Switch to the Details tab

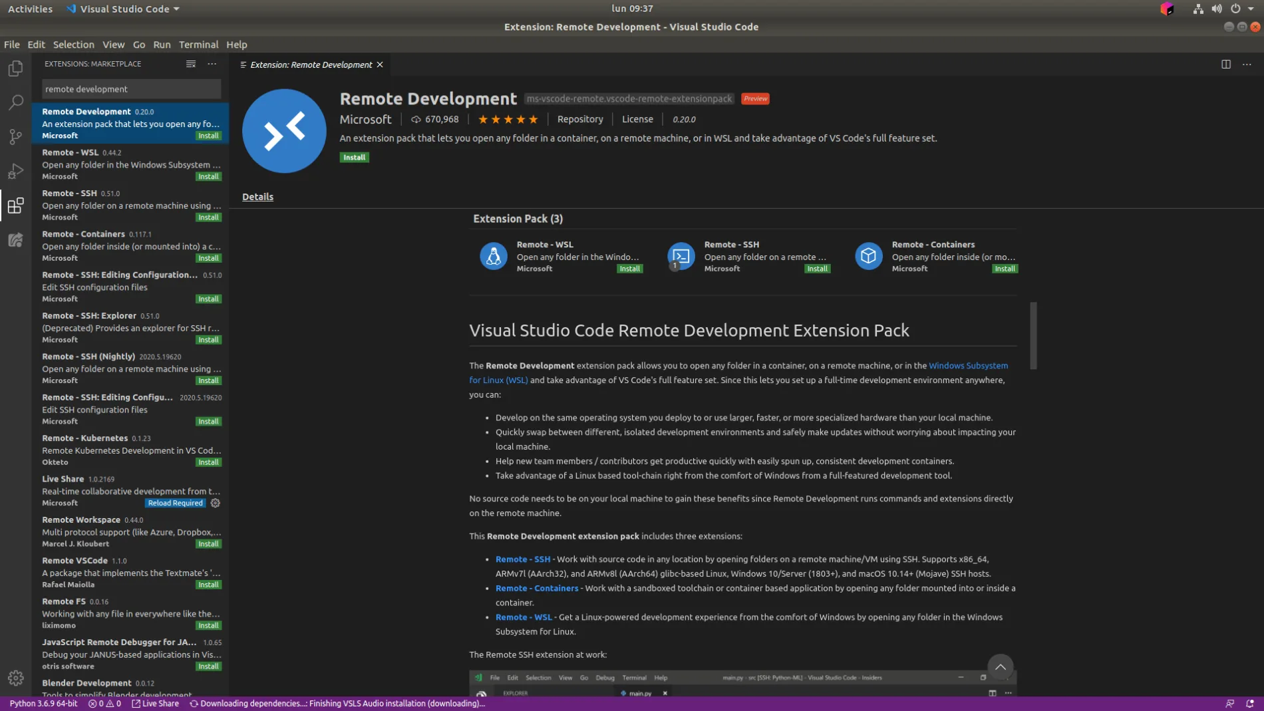(257, 197)
